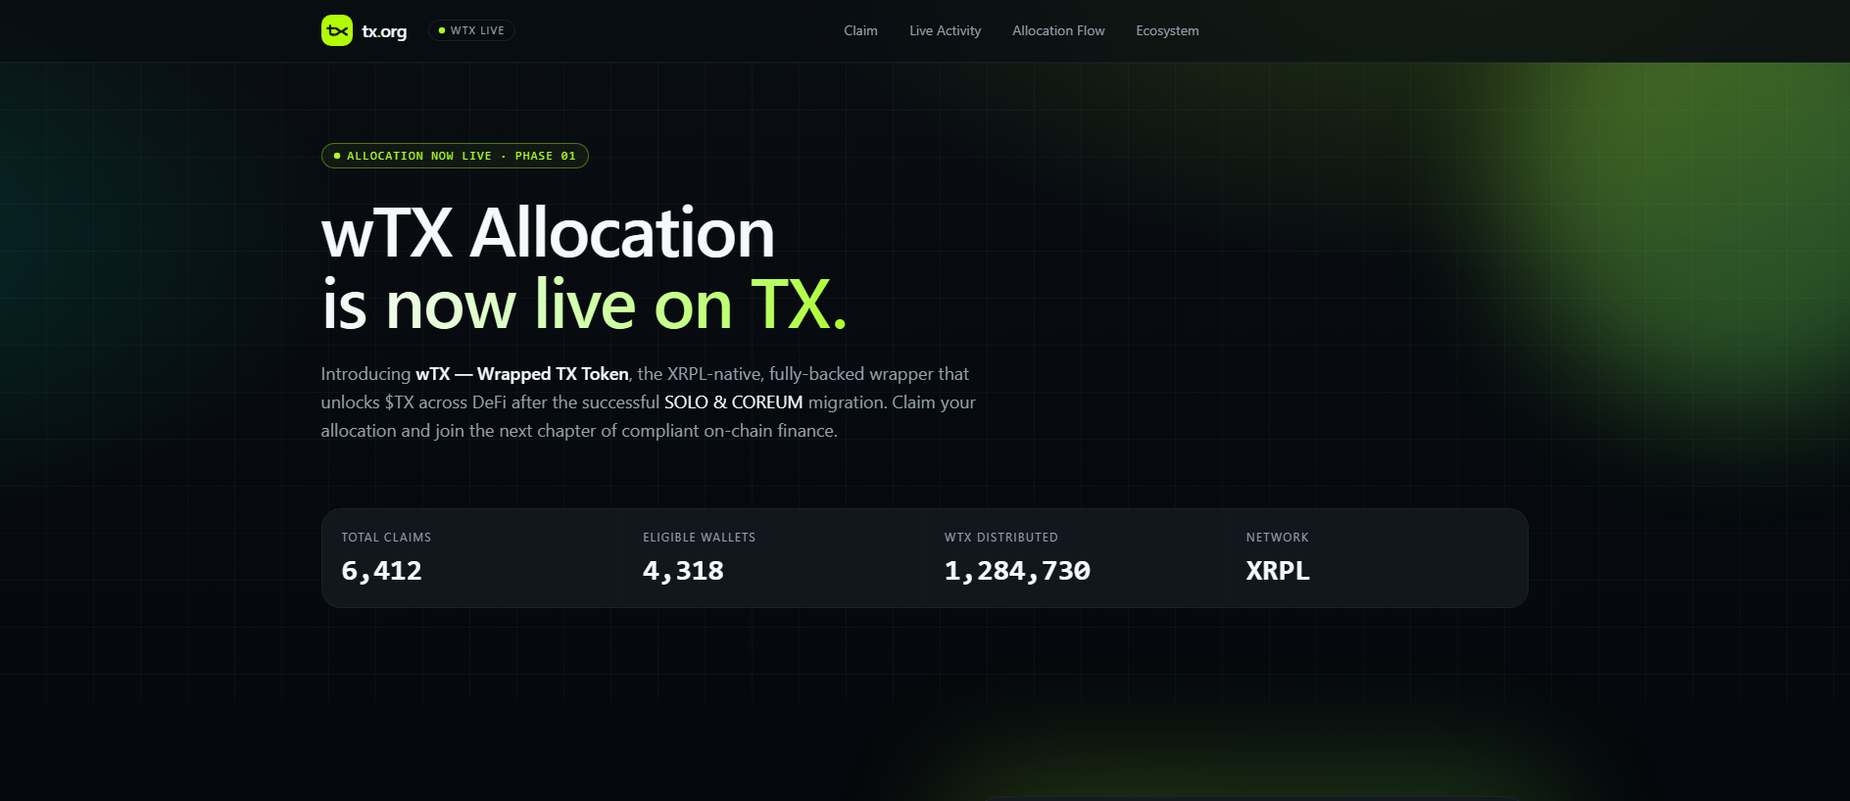Click the 'NETWORK' stat label
Screen dimensions: 1850x801
pos(1278,538)
